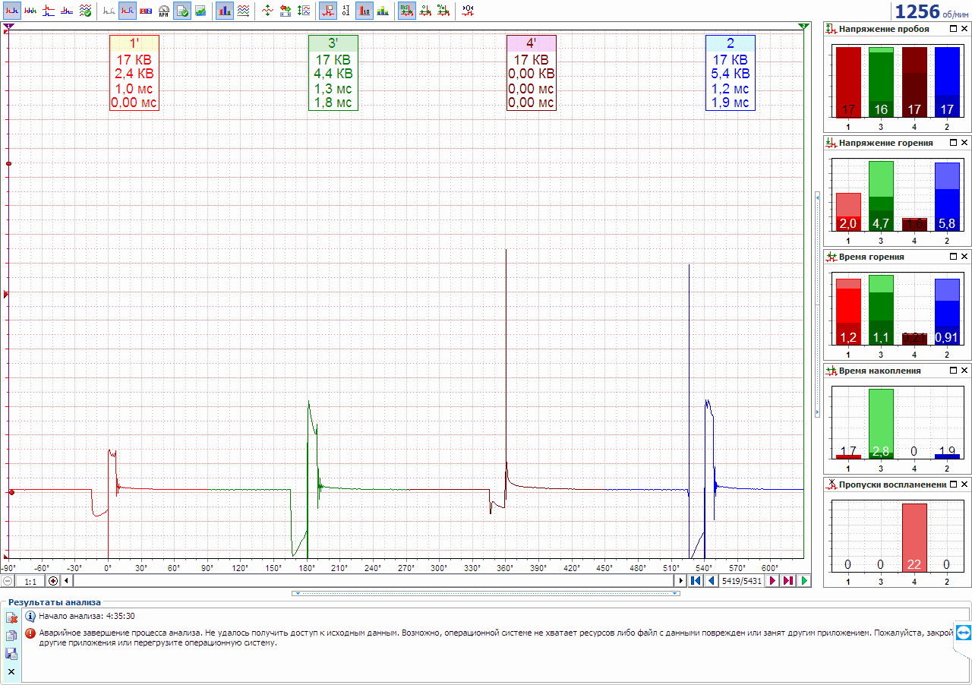Maximize the 'Время горения' panel
This screenshot has width=972, height=685.
pos(953,256)
